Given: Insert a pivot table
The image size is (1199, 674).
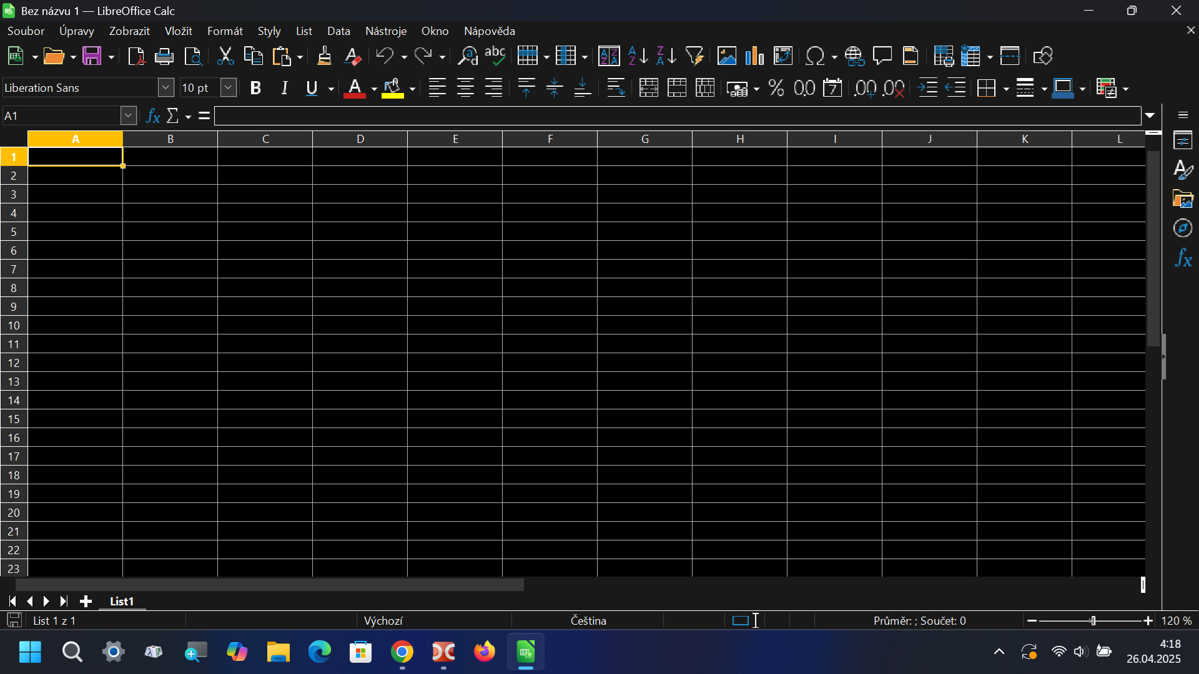Looking at the screenshot, I should pyautogui.click(x=783, y=56).
